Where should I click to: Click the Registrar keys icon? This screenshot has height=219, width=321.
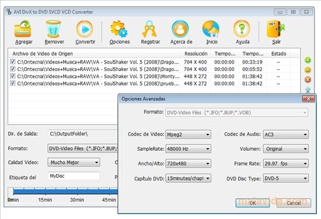(149, 29)
